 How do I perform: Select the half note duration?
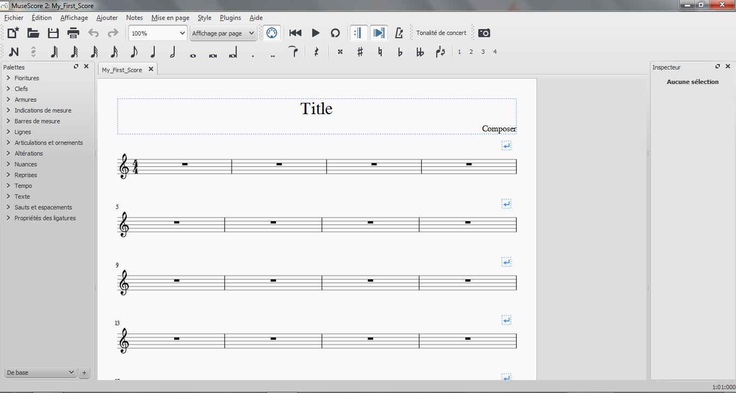click(173, 52)
